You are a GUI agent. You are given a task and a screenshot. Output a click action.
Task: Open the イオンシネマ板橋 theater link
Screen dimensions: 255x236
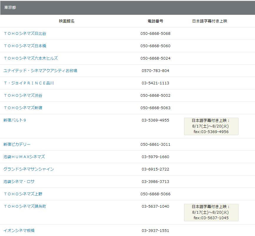19,230
